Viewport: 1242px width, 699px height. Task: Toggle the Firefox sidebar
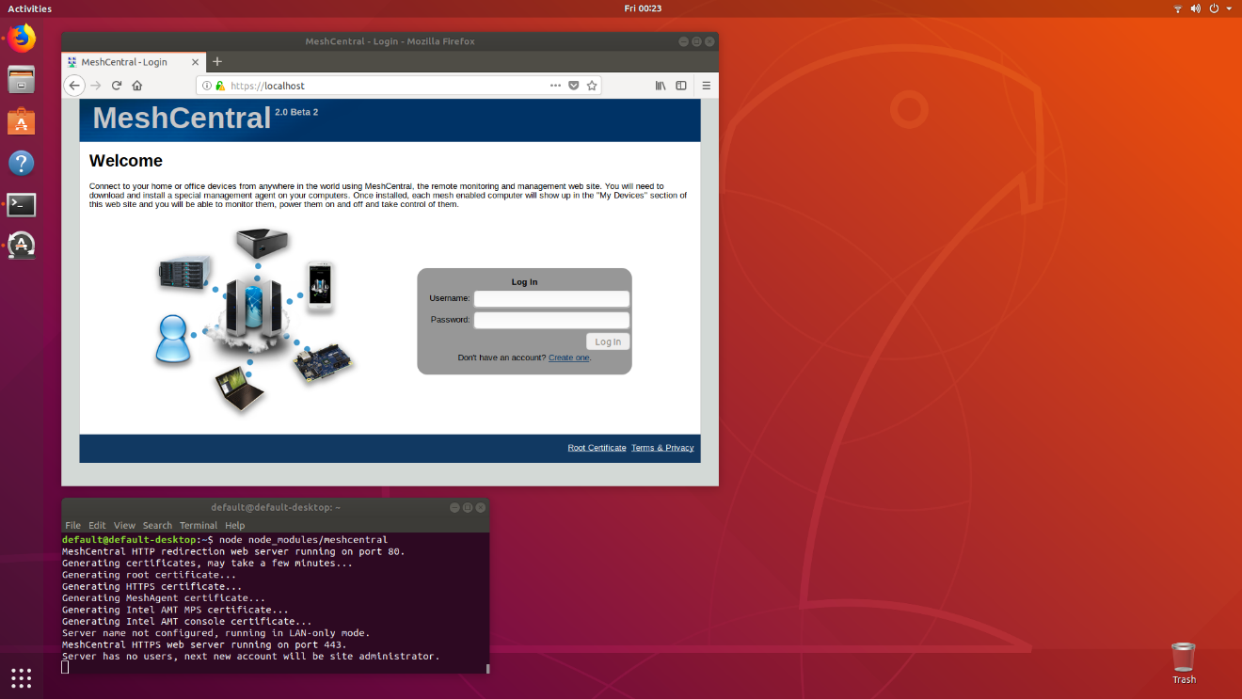pyautogui.click(x=681, y=86)
